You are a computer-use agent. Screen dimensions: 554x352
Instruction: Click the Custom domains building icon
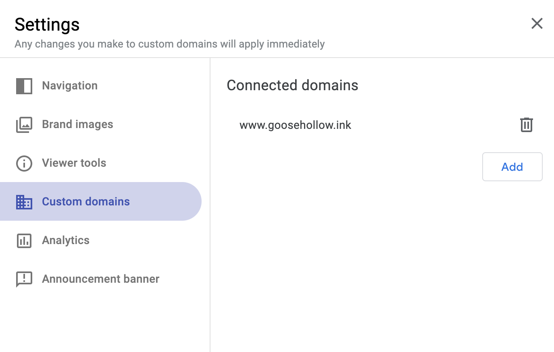[x=24, y=202]
